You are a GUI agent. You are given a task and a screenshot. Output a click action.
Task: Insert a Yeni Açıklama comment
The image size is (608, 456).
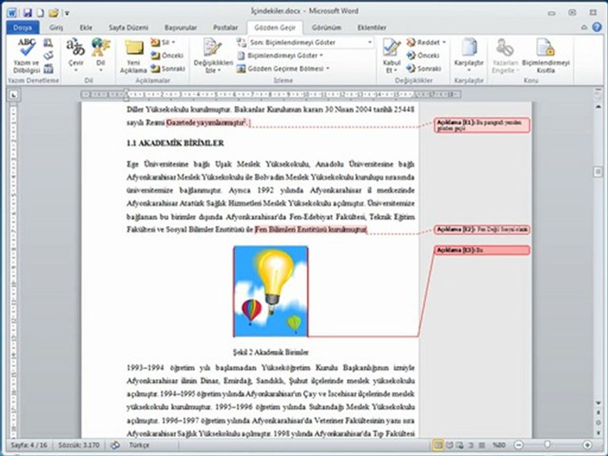[x=134, y=56]
